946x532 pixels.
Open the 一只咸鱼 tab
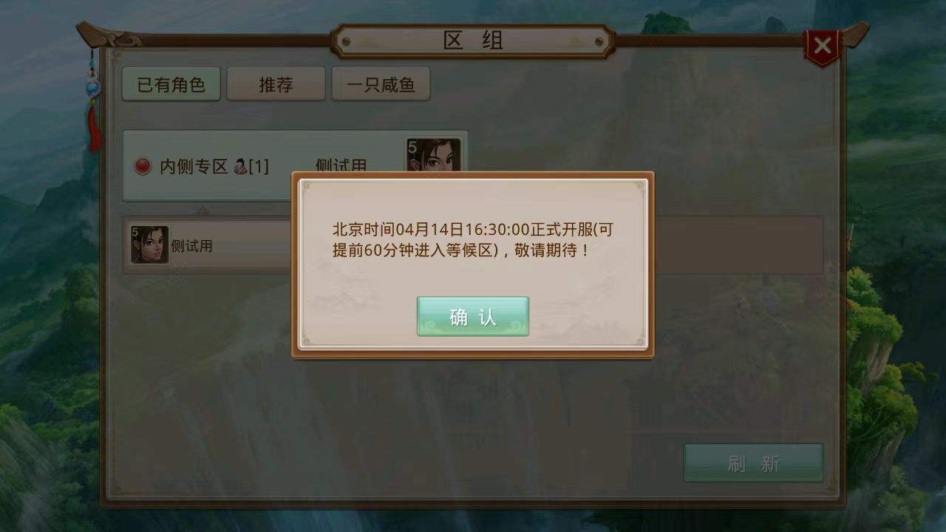point(381,84)
